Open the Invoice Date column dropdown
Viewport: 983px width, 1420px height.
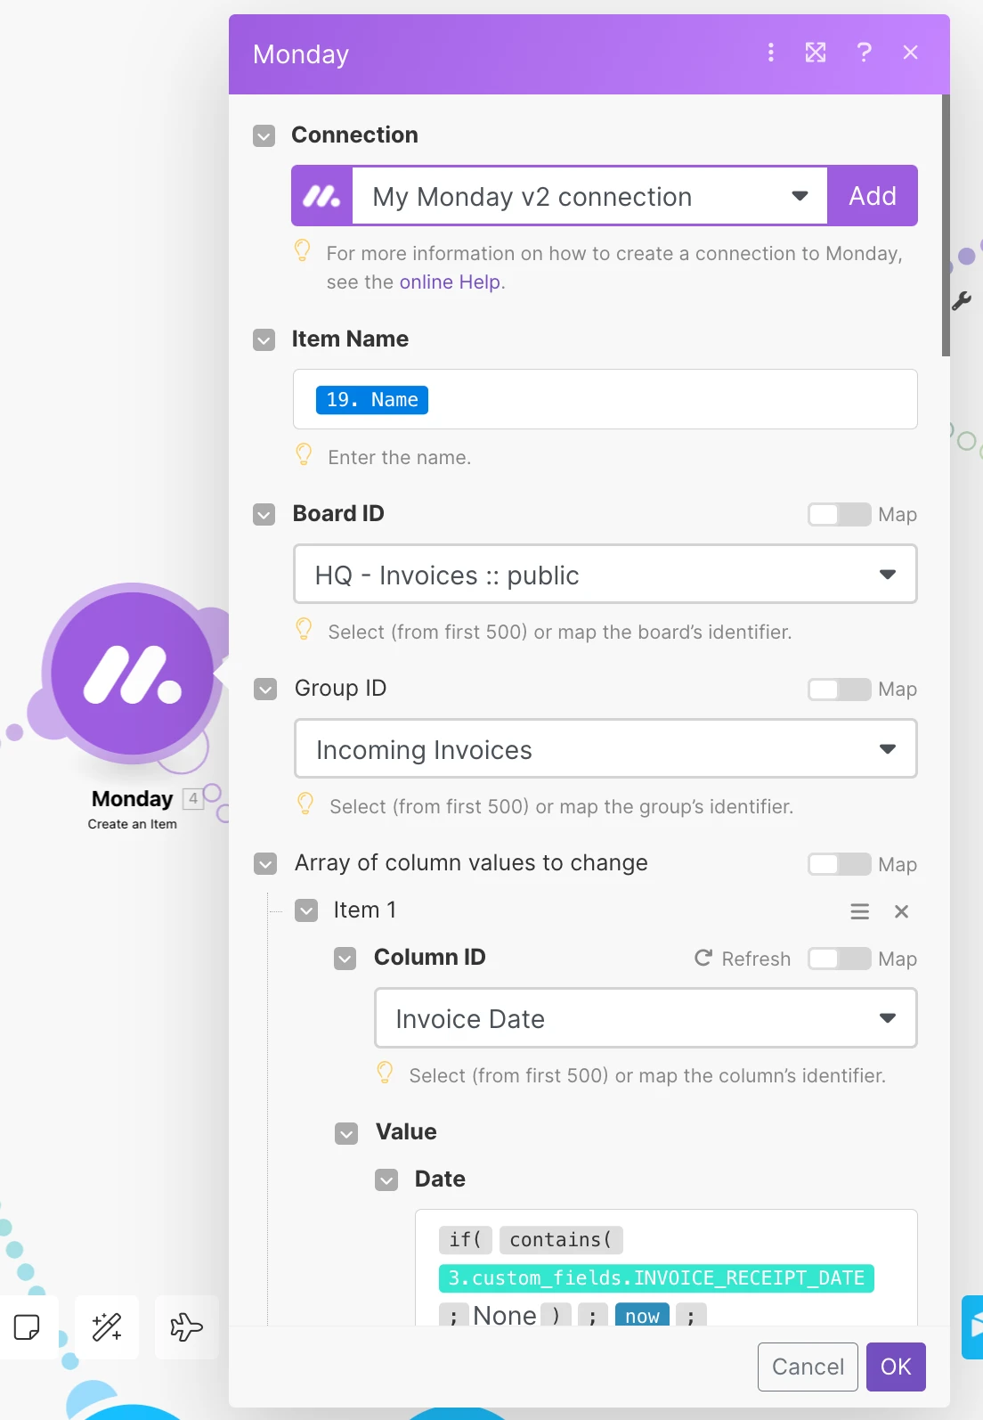point(646,1018)
